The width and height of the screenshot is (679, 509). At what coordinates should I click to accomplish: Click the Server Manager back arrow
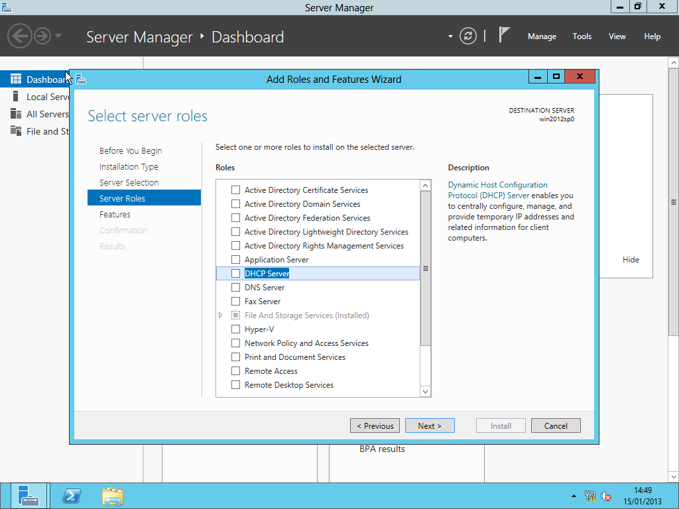pos(20,36)
